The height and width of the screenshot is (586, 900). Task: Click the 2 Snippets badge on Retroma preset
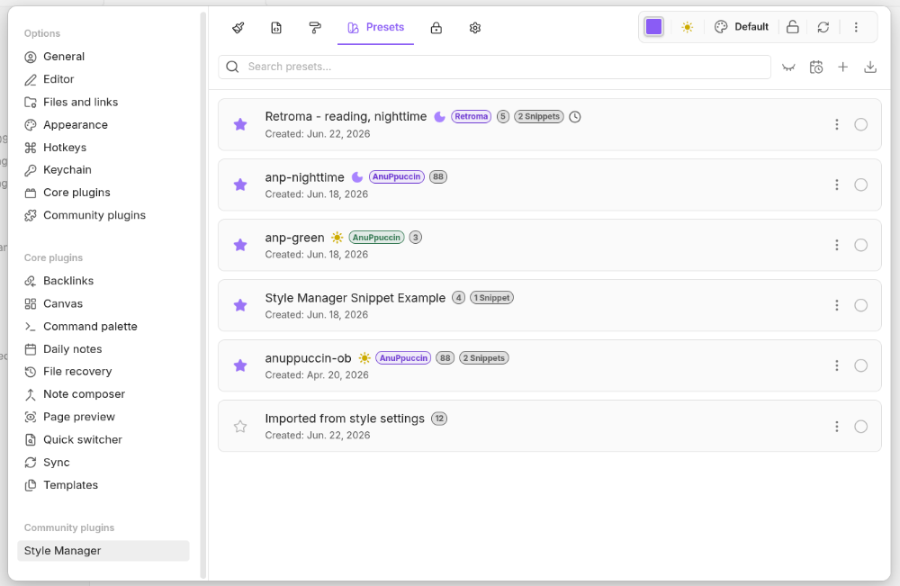click(539, 116)
